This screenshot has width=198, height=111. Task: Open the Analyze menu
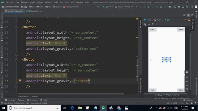point(40,2)
